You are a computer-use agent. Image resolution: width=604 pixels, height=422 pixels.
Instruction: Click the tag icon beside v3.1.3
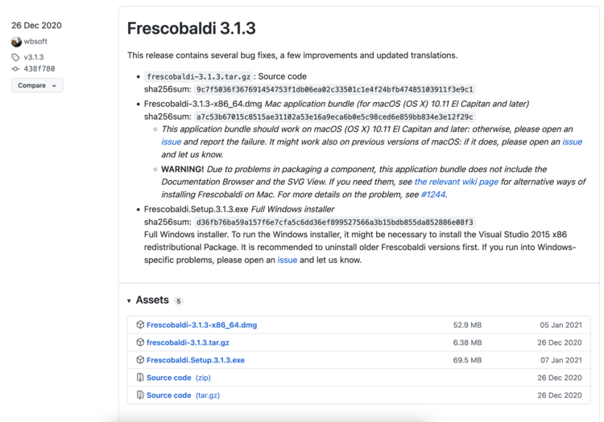15,57
